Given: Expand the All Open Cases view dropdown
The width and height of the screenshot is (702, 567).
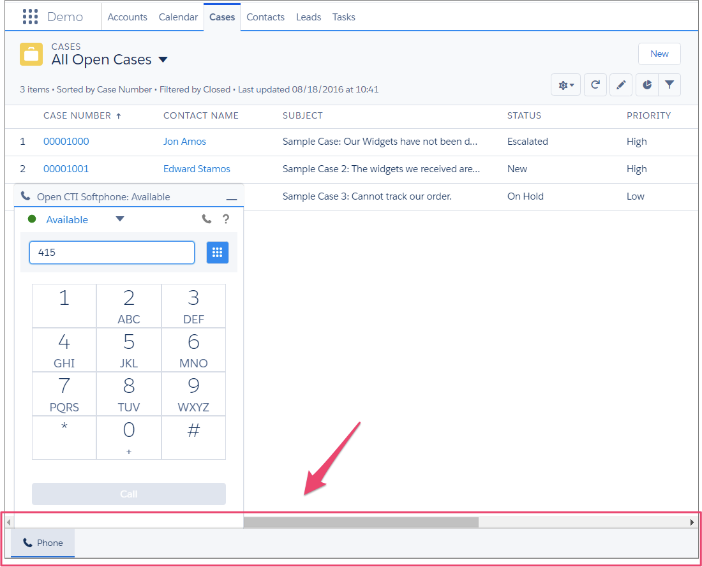Looking at the screenshot, I should coord(163,59).
